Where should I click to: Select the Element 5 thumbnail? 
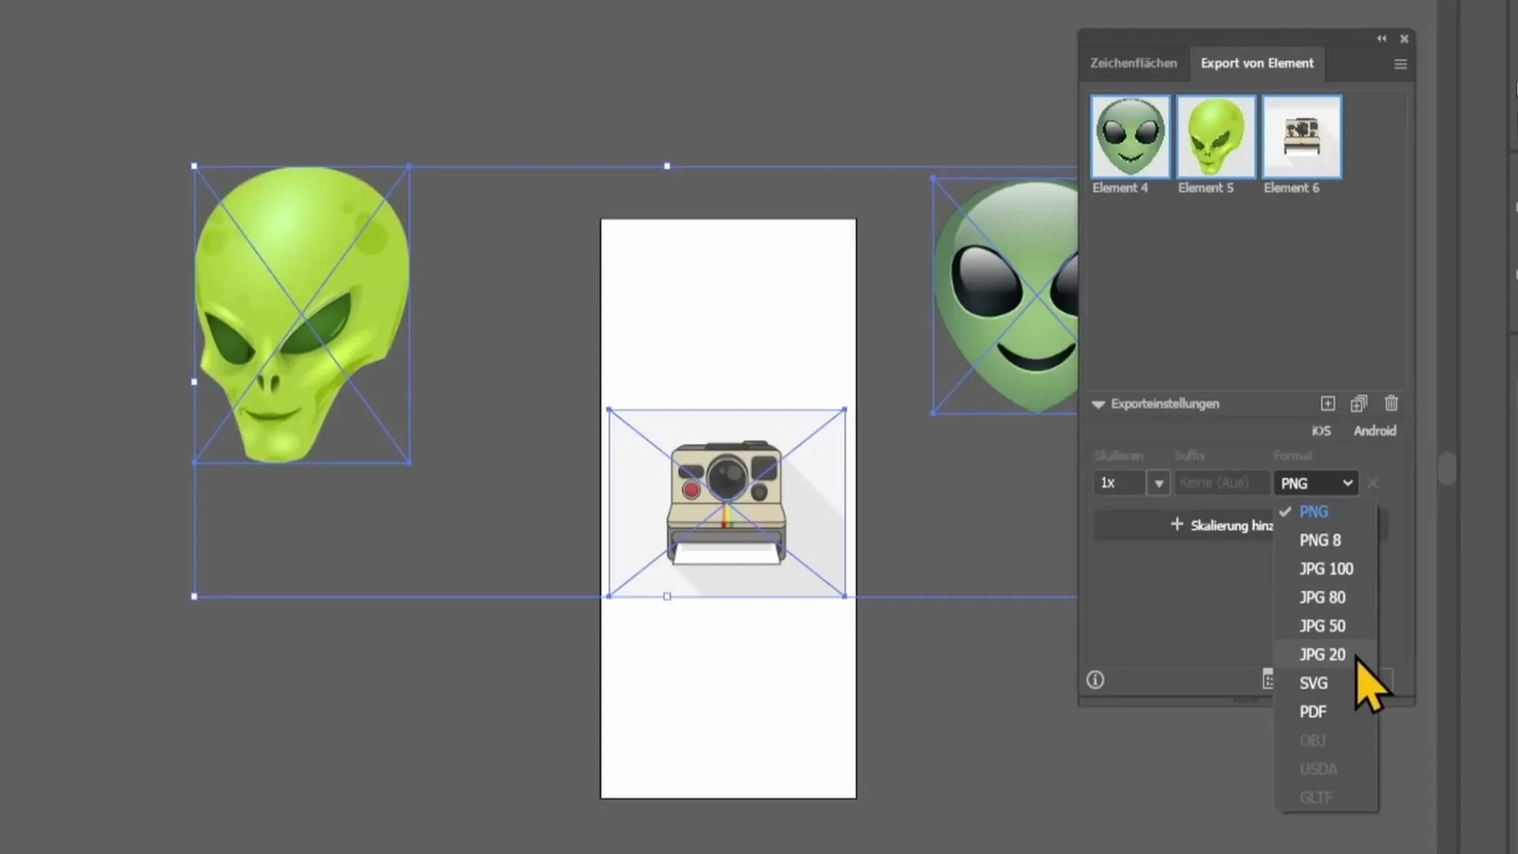point(1216,137)
